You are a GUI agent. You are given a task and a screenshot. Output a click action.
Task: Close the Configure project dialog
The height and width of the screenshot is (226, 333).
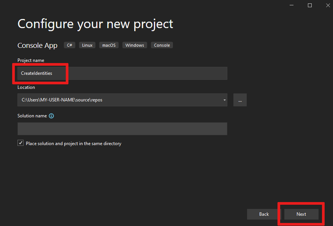(x=328, y=5)
